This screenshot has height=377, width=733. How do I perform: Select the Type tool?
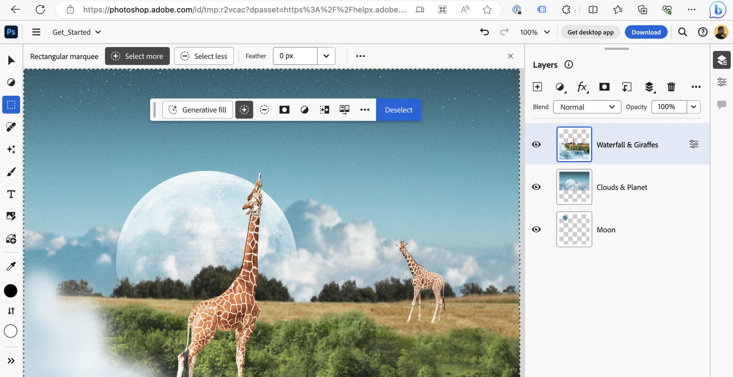tap(11, 194)
